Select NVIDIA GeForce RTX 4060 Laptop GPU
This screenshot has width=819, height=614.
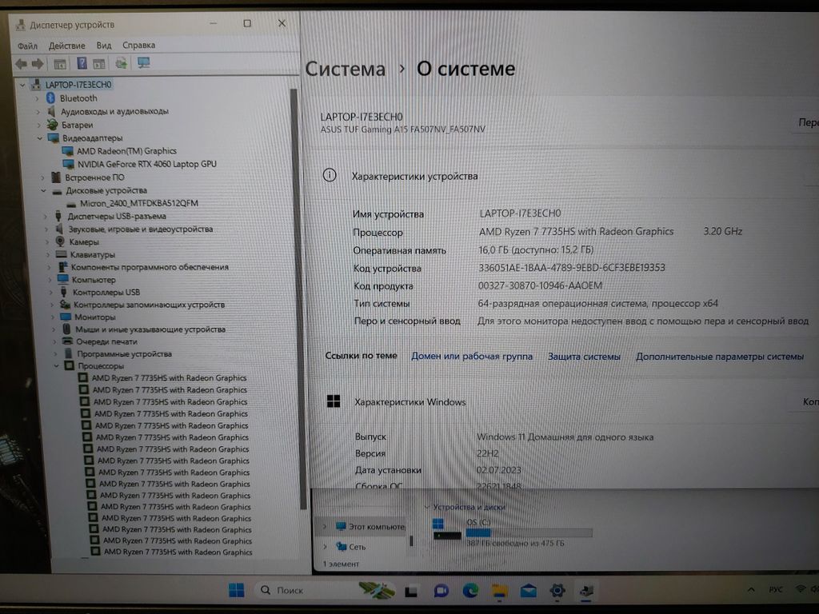[x=146, y=164]
